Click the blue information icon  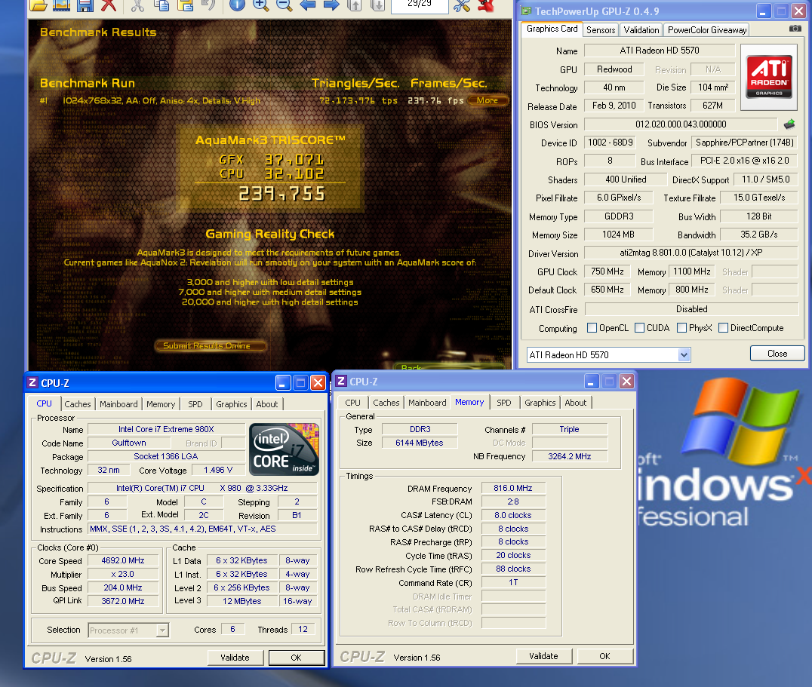pyautogui.click(x=237, y=5)
